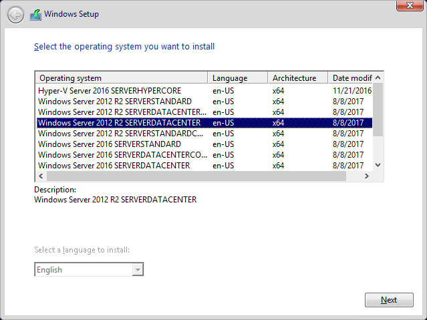Select Windows Server 2012 R2 SERVERSTANDARD
427x320 pixels.
(204, 102)
